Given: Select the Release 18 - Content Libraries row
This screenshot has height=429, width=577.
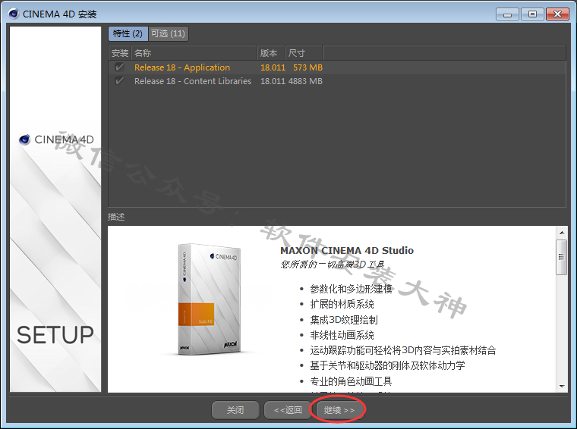Looking at the screenshot, I should click(x=193, y=81).
